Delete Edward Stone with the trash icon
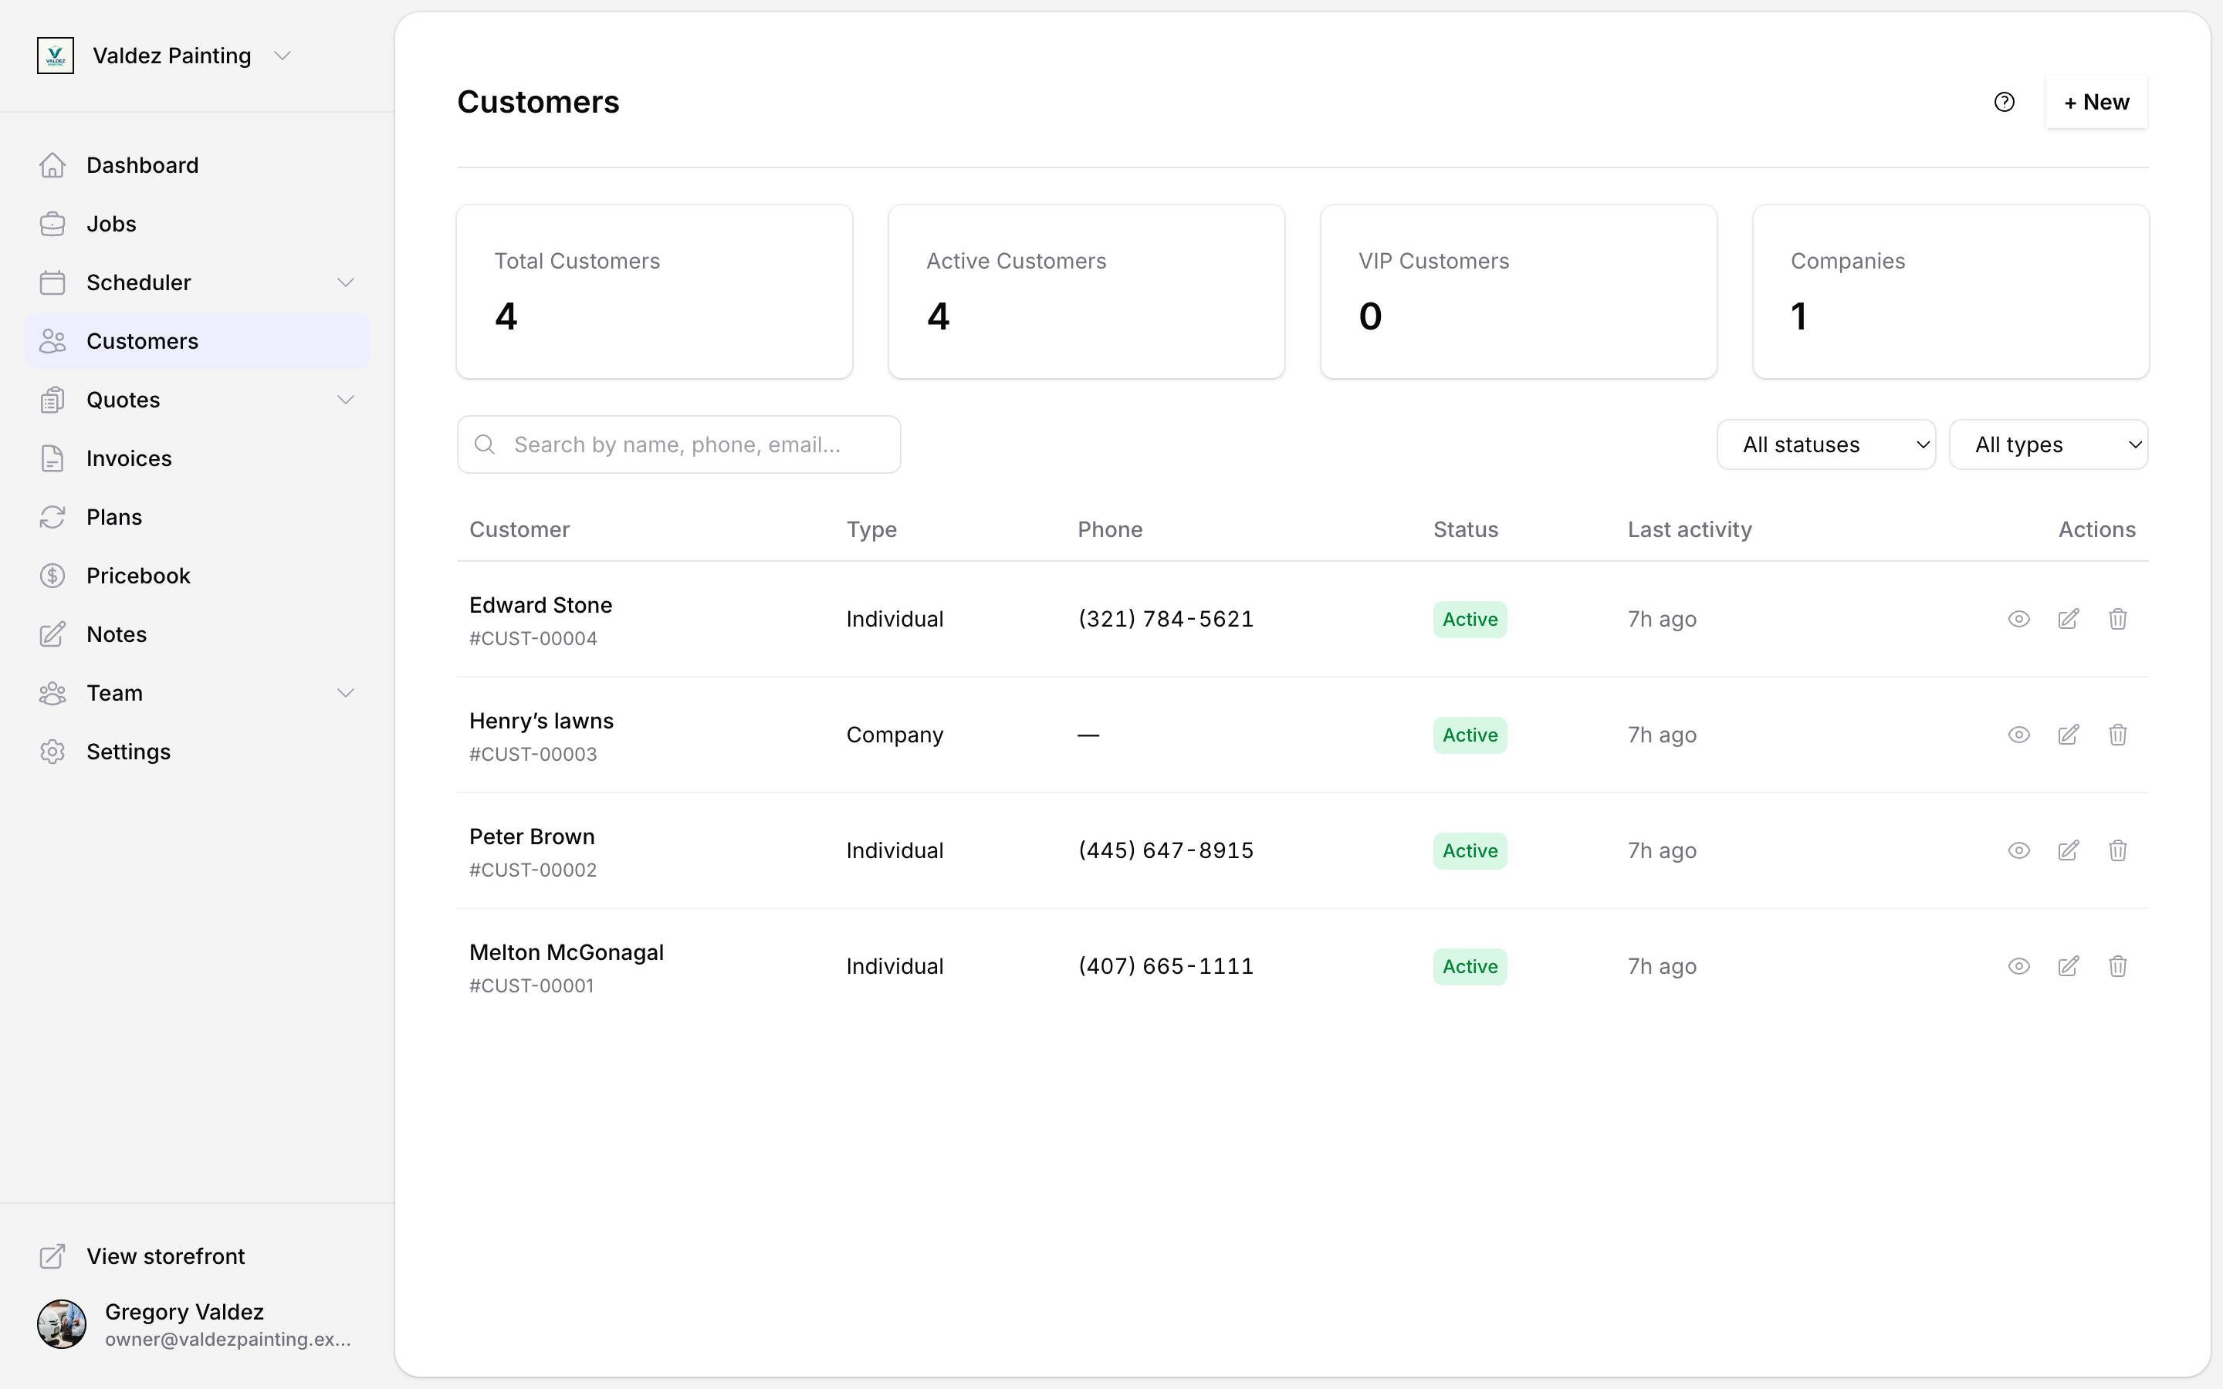The width and height of the screenshot is (2223, 1389). [x=2118, y=619]
